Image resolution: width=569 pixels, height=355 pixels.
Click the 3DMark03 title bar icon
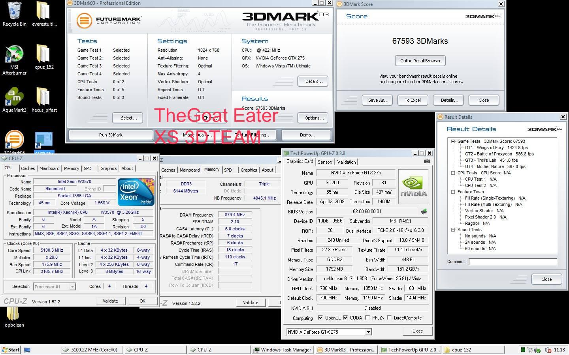pyautogui.click(x=70, y=3)
